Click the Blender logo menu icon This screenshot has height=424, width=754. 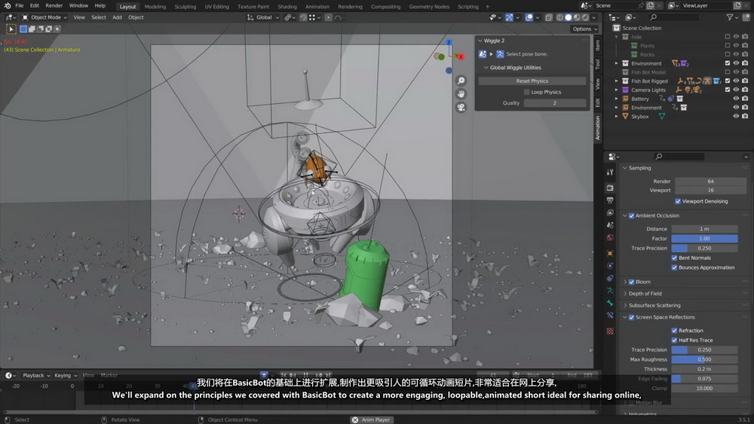point(8,6)
